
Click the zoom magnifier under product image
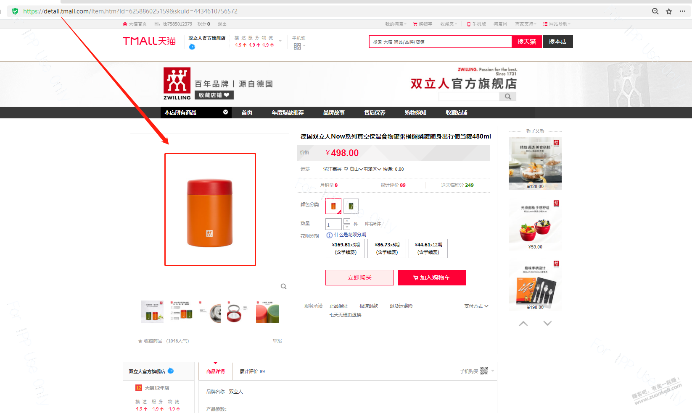click(x=283, y=286)
